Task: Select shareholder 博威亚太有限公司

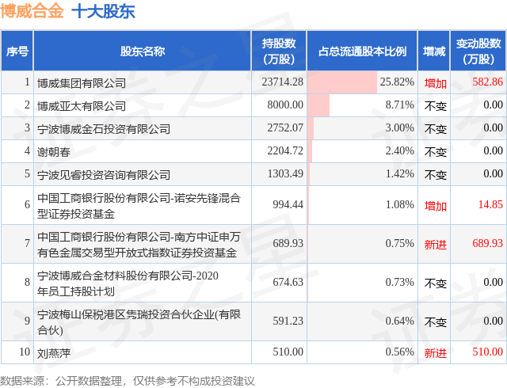Action: click(82, 106)
